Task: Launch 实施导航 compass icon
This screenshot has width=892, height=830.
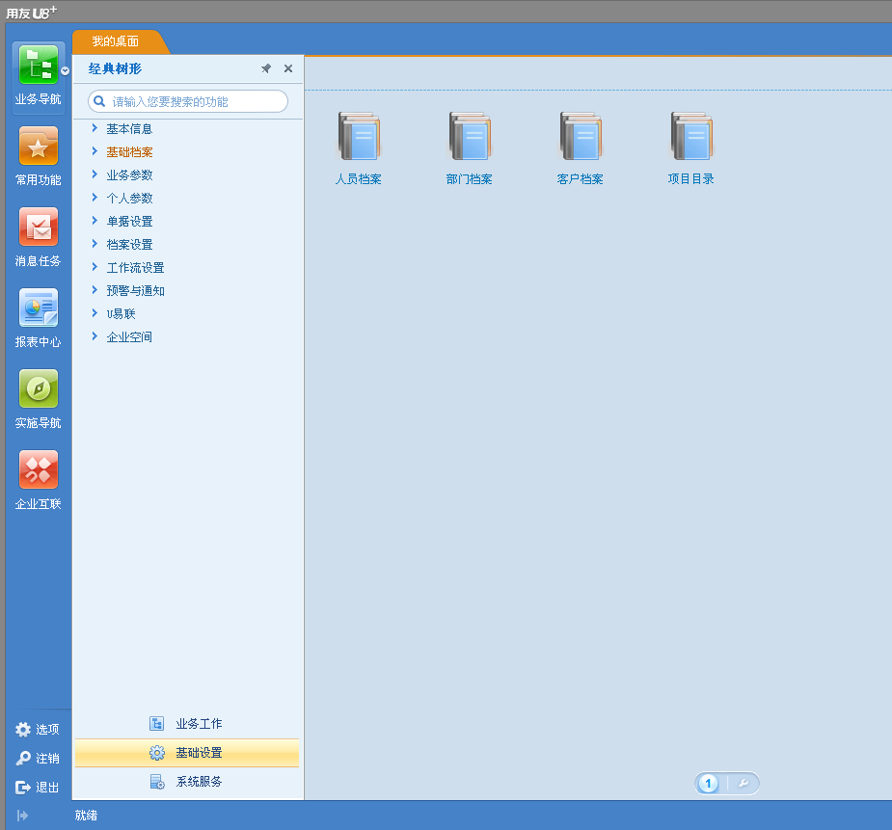Action: [x=39, y=390]
